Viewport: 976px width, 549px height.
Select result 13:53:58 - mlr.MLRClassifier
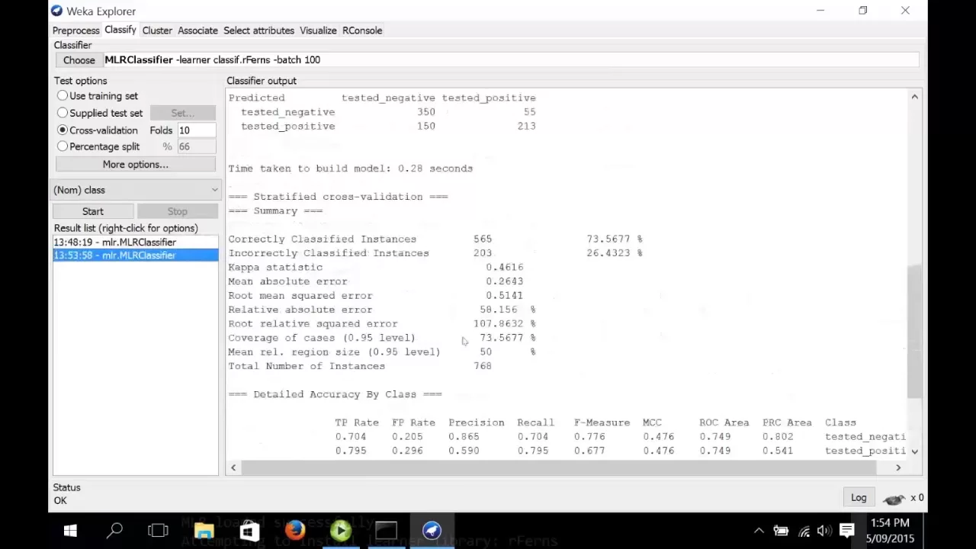tap(136, 255)
